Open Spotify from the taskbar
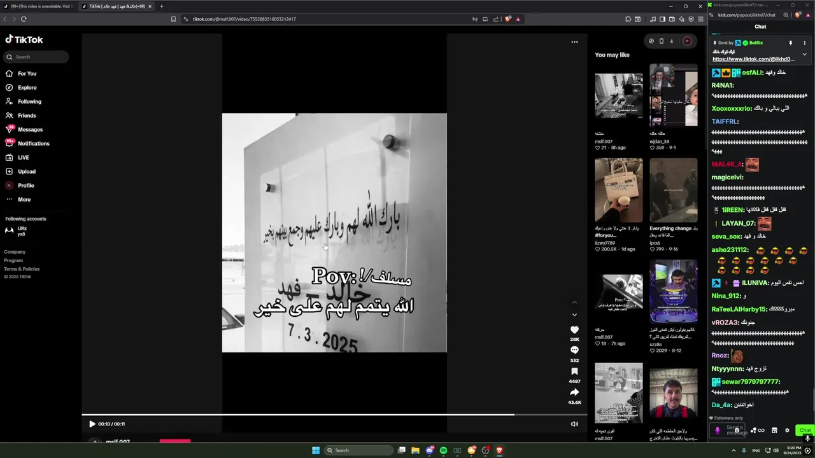Screen dimensions: 815x458 (x=443, y=450)
